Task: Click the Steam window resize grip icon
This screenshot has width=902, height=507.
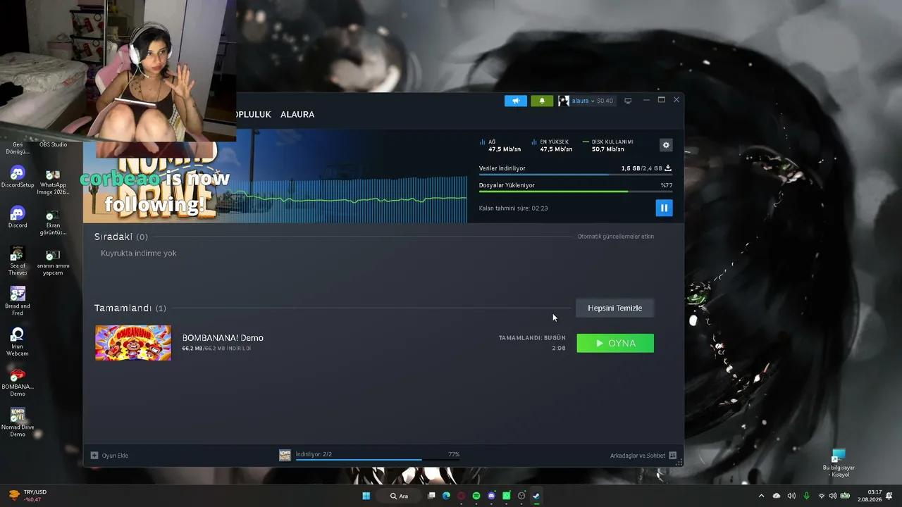Action: point(679,463)
